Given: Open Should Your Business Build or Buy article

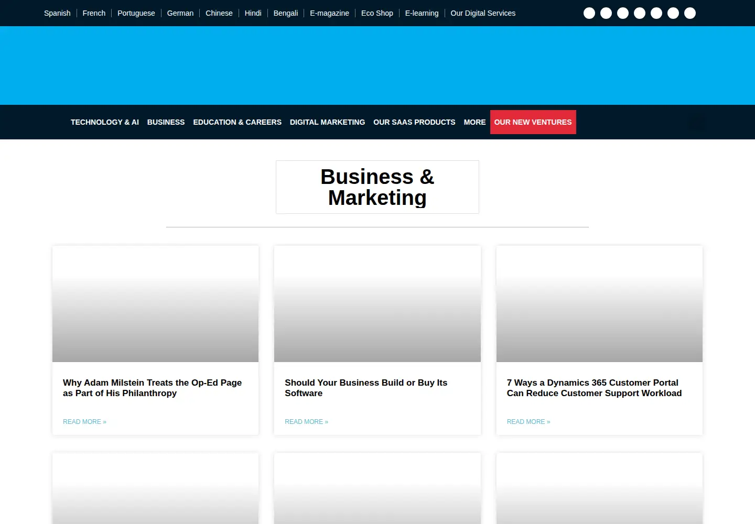Looking at the screenshot, I should coord(366,388).
